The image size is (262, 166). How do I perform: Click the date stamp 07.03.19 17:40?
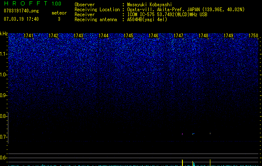21,19
